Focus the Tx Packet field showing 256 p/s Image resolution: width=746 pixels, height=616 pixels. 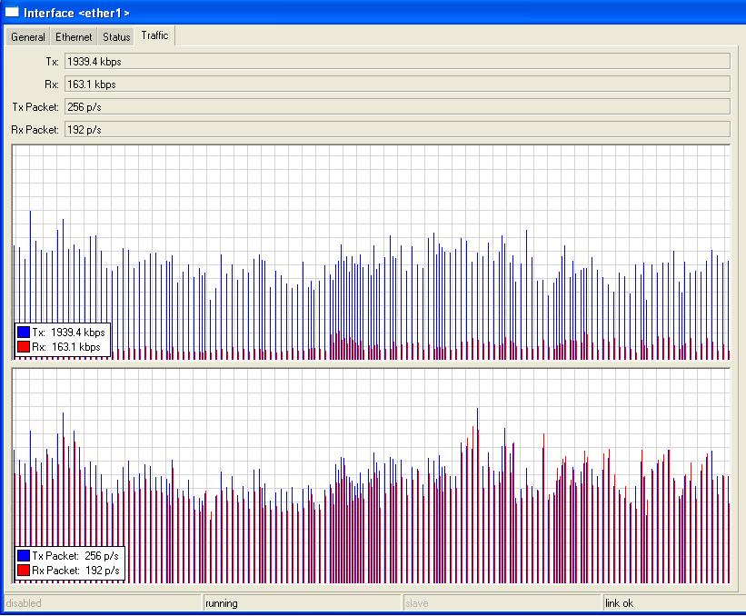coord(396,107)
